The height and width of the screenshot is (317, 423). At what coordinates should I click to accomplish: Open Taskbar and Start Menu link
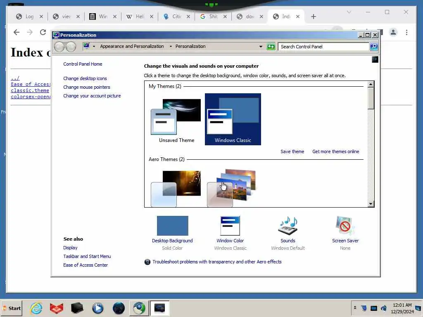pyautogui.click(x=87, y=256)
